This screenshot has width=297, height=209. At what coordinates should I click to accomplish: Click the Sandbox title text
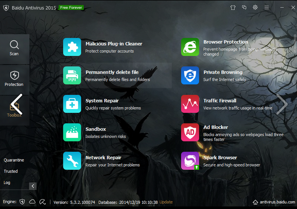(x=96, y=129)
